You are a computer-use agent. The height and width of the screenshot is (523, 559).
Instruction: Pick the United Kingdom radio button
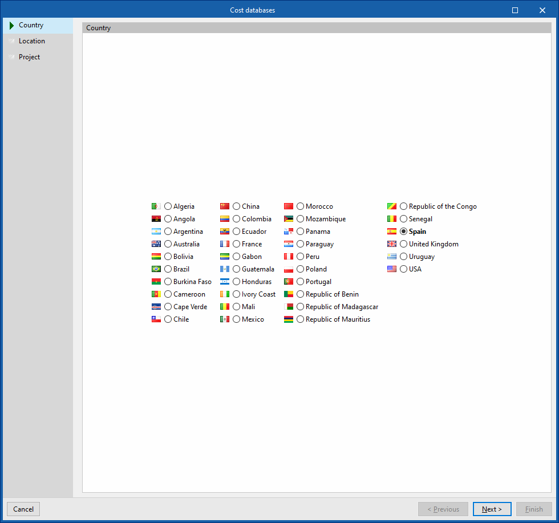pyautogui.click(x=404, y=244)
